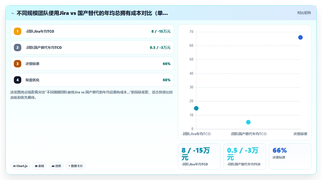Click the large 8 / -15万元 card value

coord(196,154)
